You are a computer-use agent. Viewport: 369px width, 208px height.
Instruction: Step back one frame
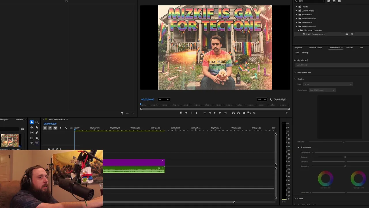(210, 113)
